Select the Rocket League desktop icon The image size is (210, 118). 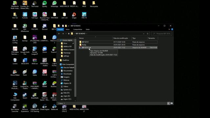click(x=35, y=51)
